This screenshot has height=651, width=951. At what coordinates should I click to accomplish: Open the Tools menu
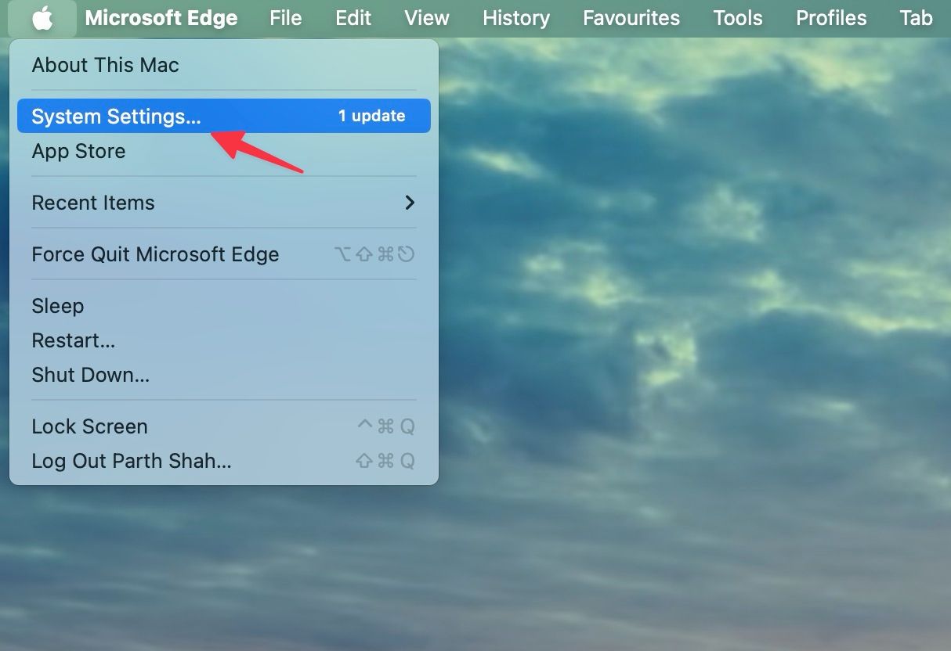pyautogui.click(x=737, y=17)
